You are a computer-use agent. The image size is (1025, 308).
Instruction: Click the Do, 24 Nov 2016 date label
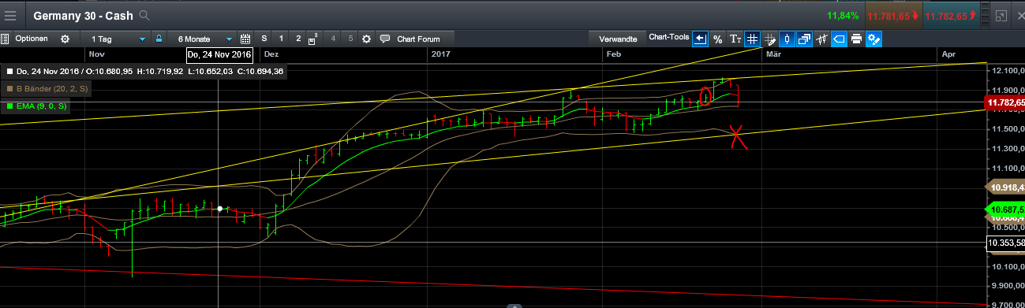[219, 54]
